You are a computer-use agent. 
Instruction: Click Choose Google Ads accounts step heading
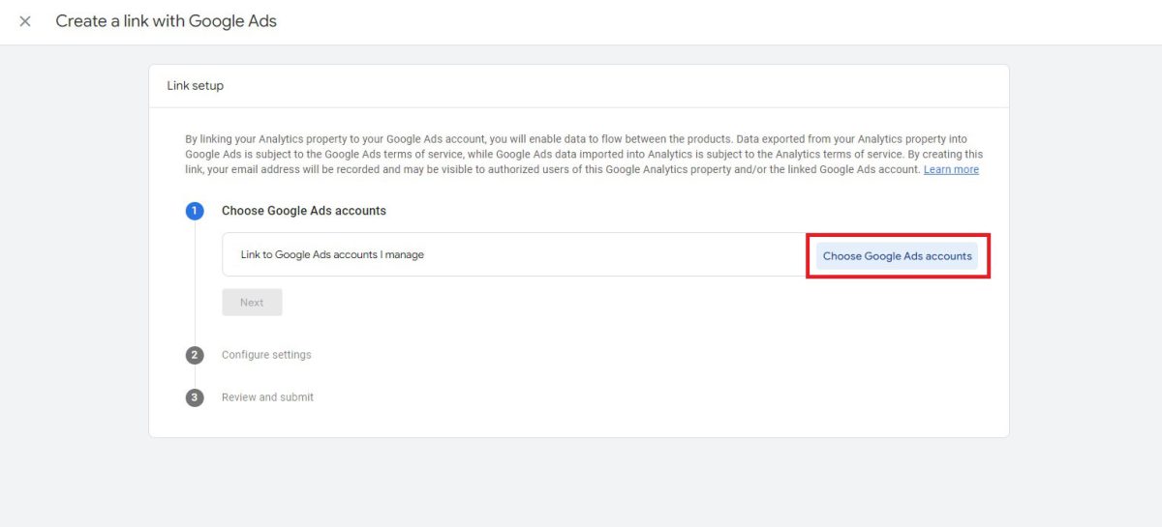click(x=304, y=211)
